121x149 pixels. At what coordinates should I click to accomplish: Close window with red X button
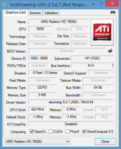(112, 3)
